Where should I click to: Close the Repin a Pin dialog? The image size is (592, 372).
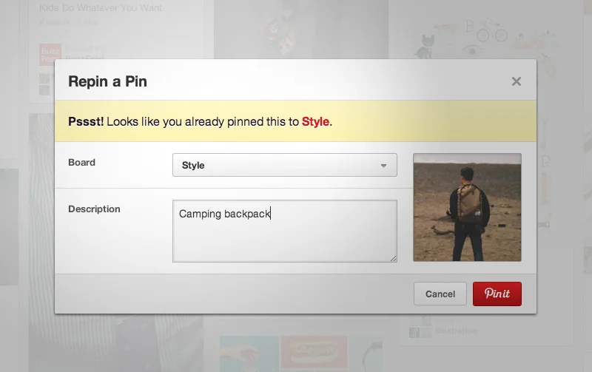click(516, 81)
